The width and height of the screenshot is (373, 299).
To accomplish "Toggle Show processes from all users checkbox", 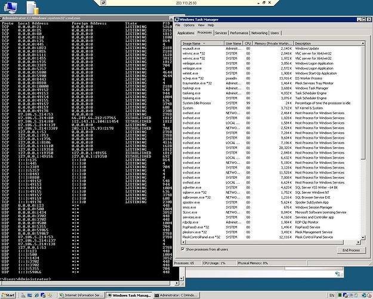I will point(183,249).
